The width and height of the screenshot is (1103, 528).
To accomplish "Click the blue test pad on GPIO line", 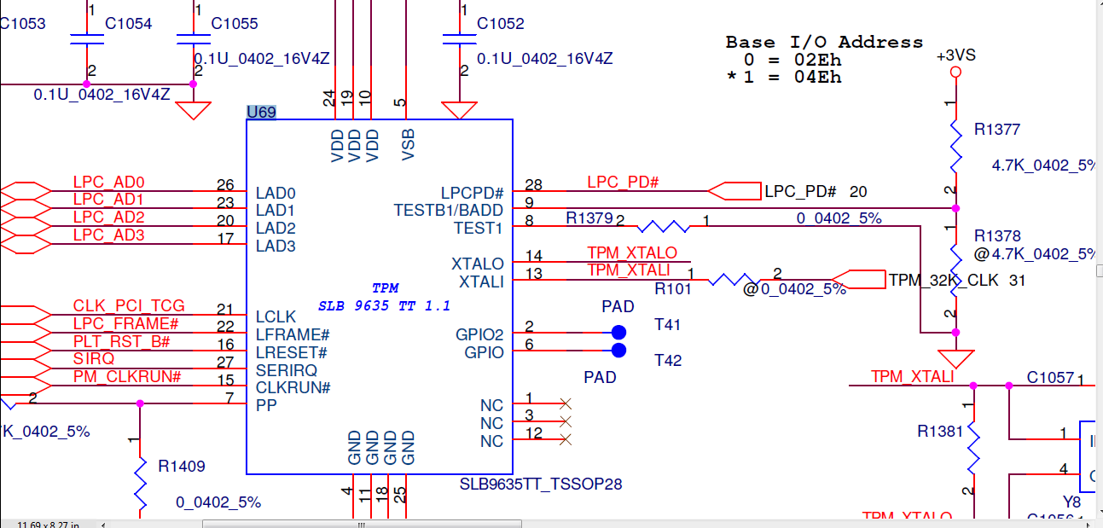I will [618, 351].
